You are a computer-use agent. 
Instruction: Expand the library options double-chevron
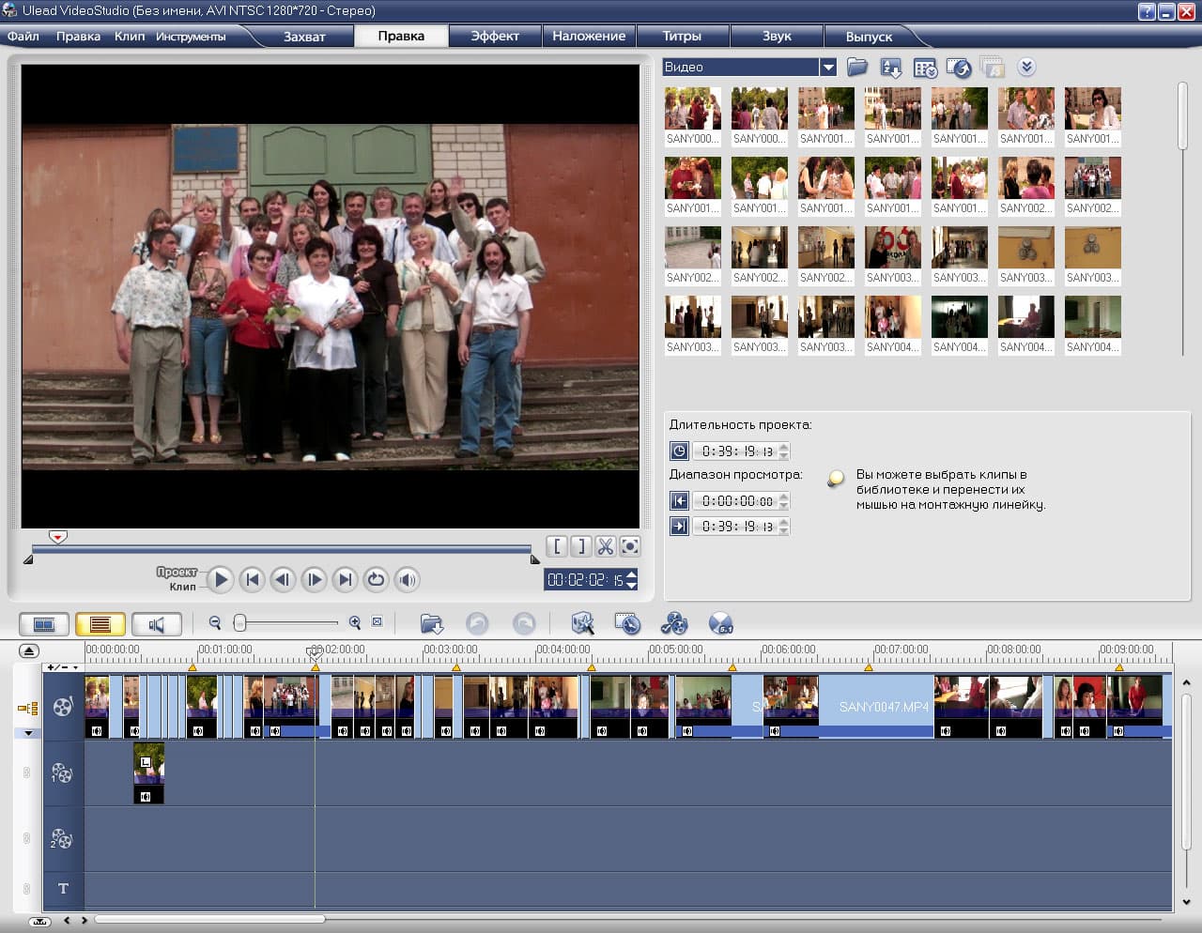(x=1026, y=67)
